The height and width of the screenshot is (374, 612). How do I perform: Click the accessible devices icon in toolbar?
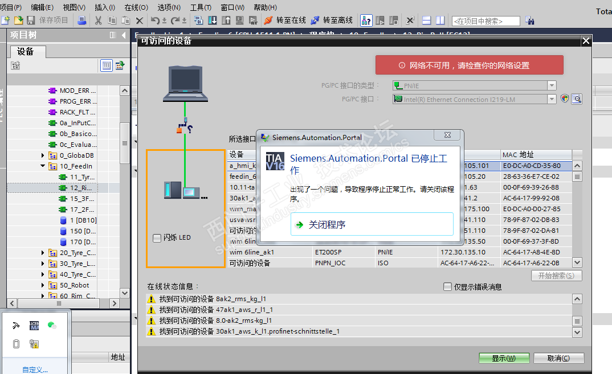366,20
